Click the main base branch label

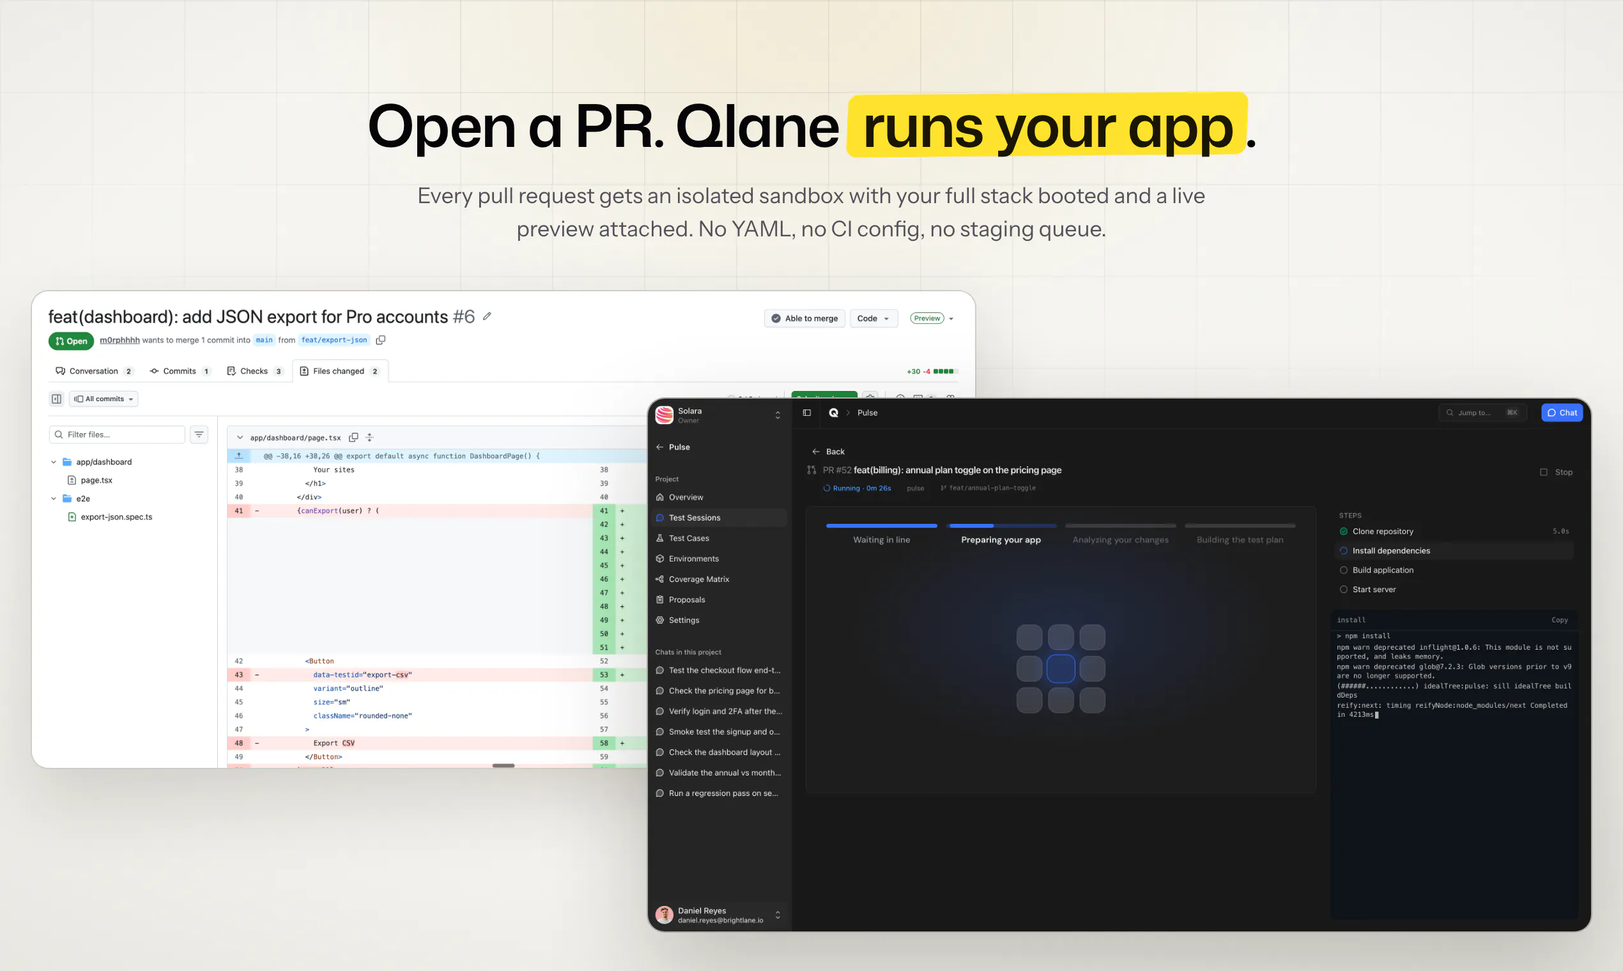pos(264,340)
